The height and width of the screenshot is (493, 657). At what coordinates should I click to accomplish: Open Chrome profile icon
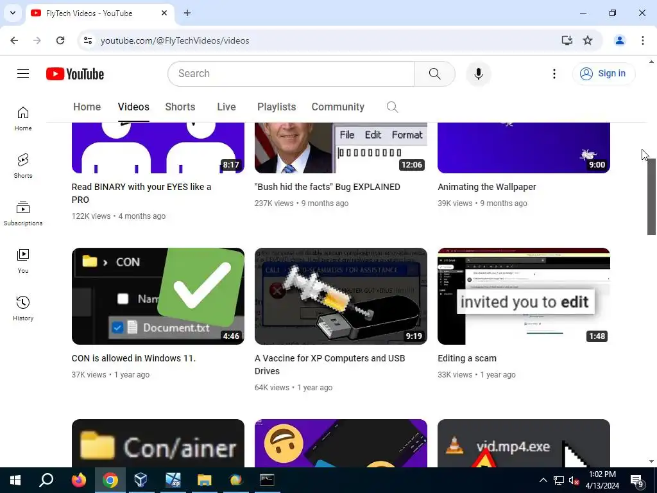click(x=619, y=40)
